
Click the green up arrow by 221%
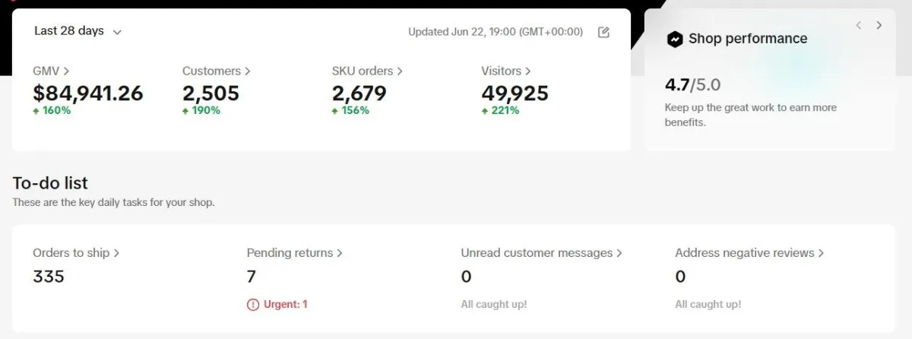(x=484, y=111)
